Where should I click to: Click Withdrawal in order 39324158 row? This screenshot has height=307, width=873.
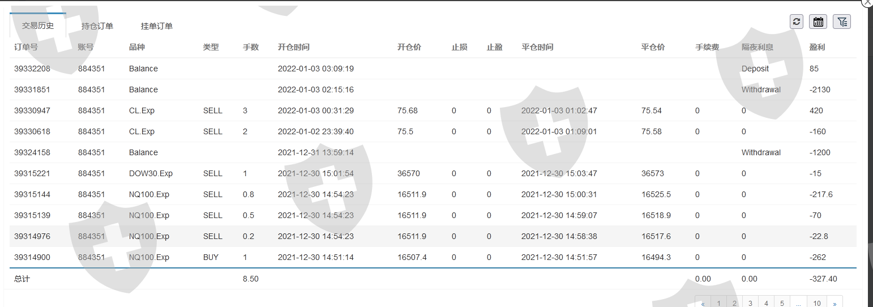(x=761, y=152)
